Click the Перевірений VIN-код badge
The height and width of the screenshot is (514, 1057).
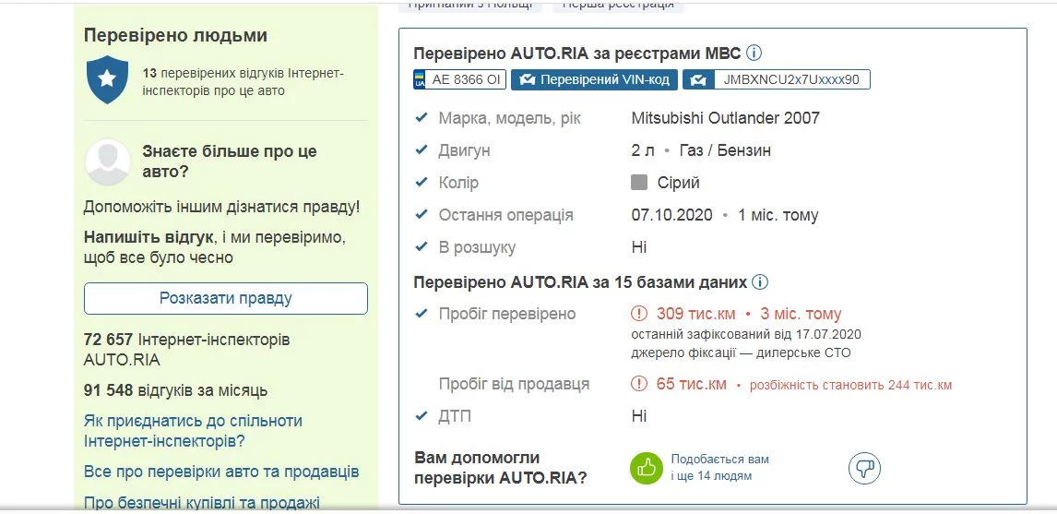coord(595,80)
